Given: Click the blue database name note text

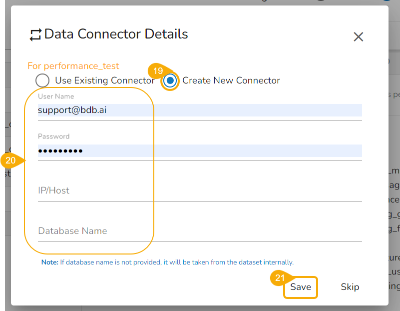Looking at the screenshot, I should coord(167,262).
